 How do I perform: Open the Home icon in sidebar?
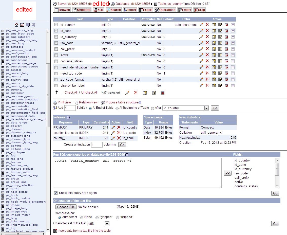click(16, 25)
